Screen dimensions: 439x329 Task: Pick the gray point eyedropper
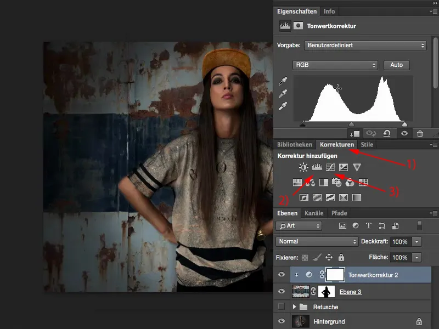(x=283, y=94)
